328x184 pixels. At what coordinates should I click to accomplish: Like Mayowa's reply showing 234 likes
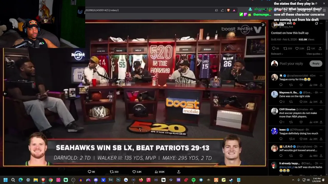301,102
